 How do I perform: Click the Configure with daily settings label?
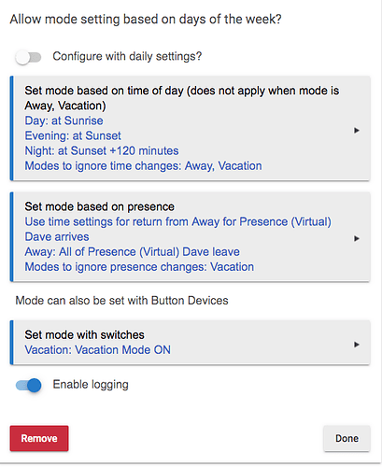pos(127,57)
